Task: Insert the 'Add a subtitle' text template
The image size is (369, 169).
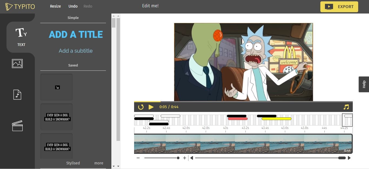Action: tap(76, 51)
